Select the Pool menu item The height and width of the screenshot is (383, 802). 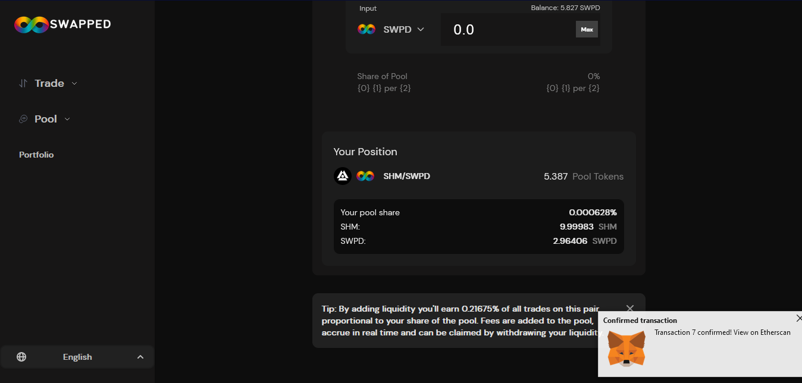pyautogui.click(x=46, y=119)
